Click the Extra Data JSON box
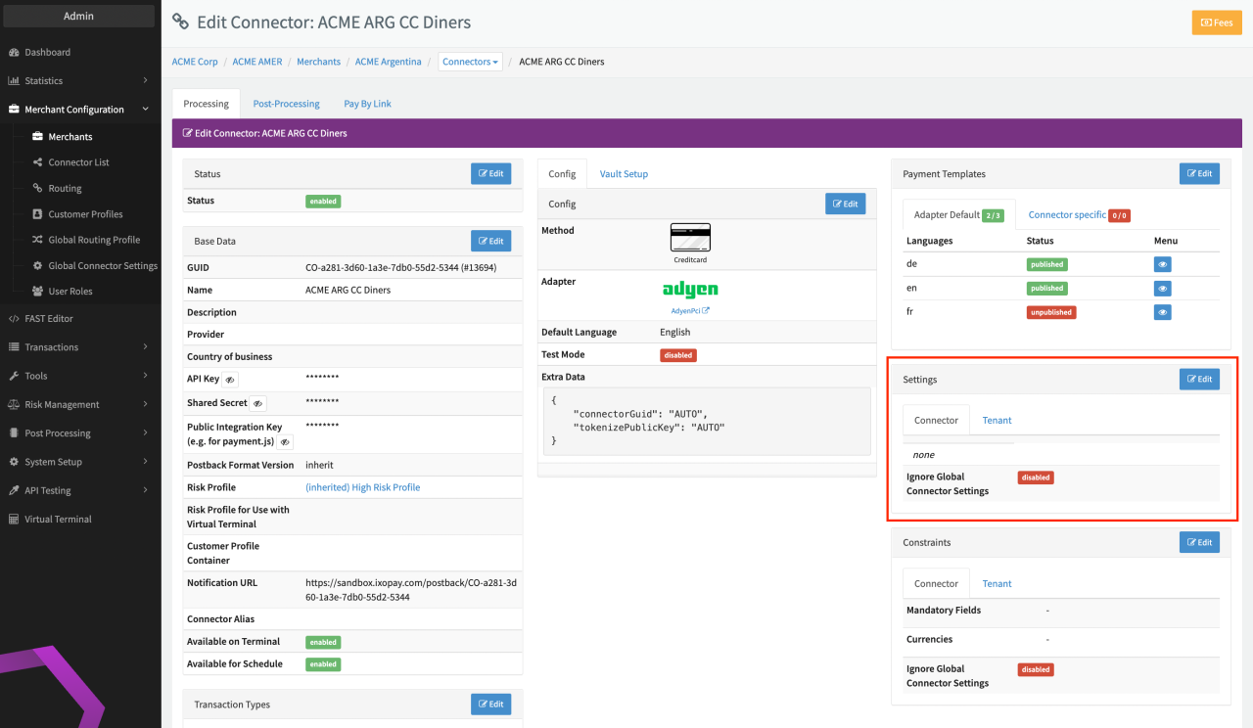 706,421
